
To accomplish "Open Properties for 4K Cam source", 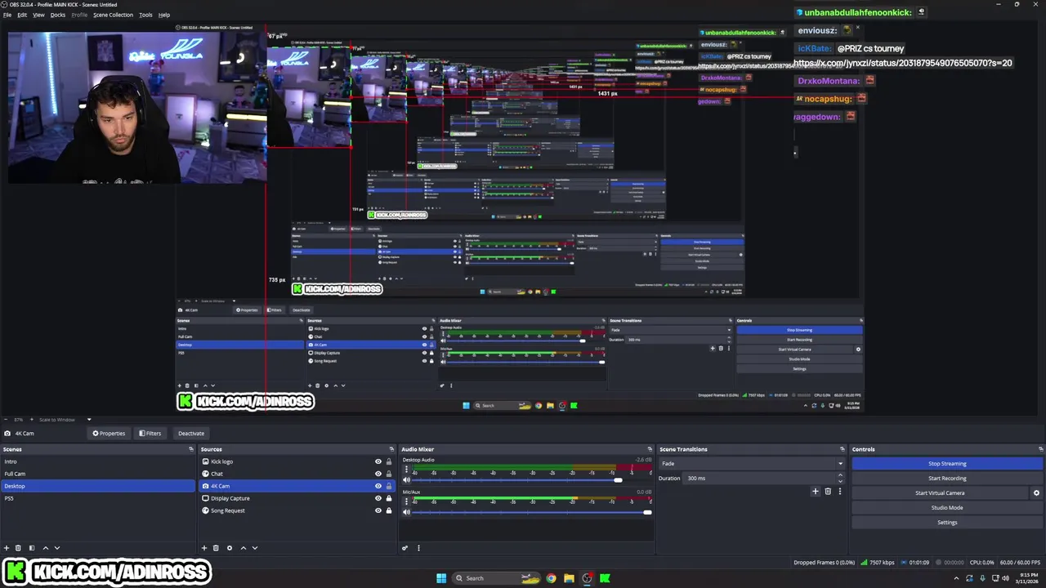I will tap(109, 434).
